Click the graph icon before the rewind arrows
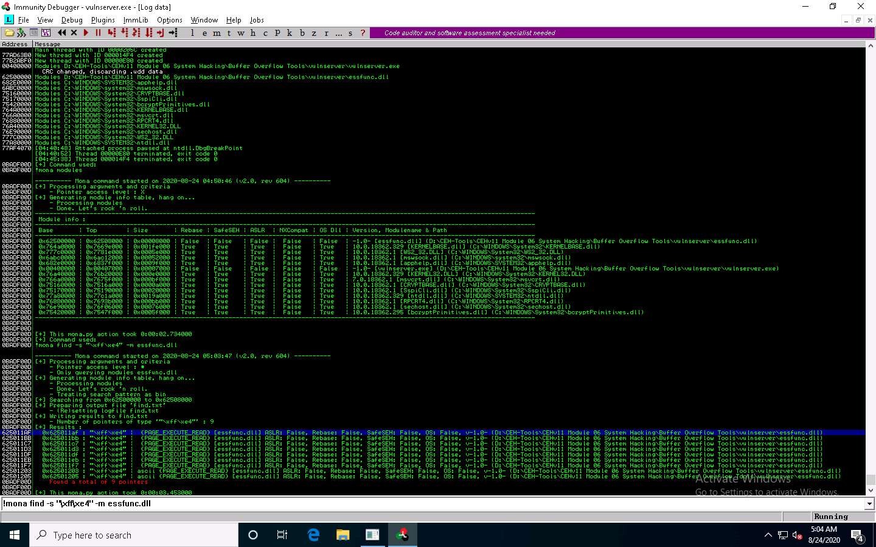Screen dimensions: 876x547 pos(46,33)
